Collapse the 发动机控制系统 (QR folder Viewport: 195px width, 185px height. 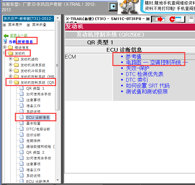(x=10, y=82)
